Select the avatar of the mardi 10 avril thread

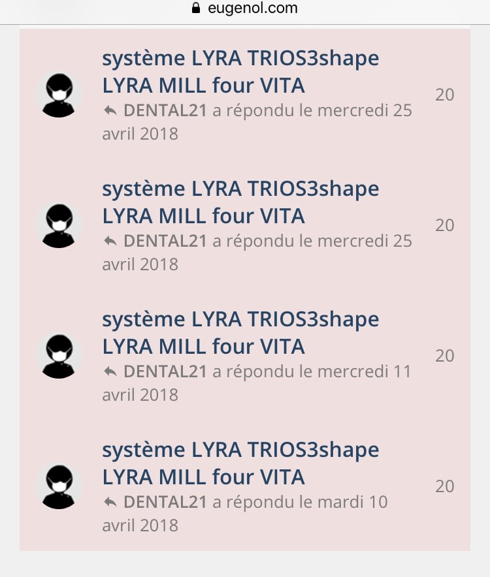click(59, 487)
